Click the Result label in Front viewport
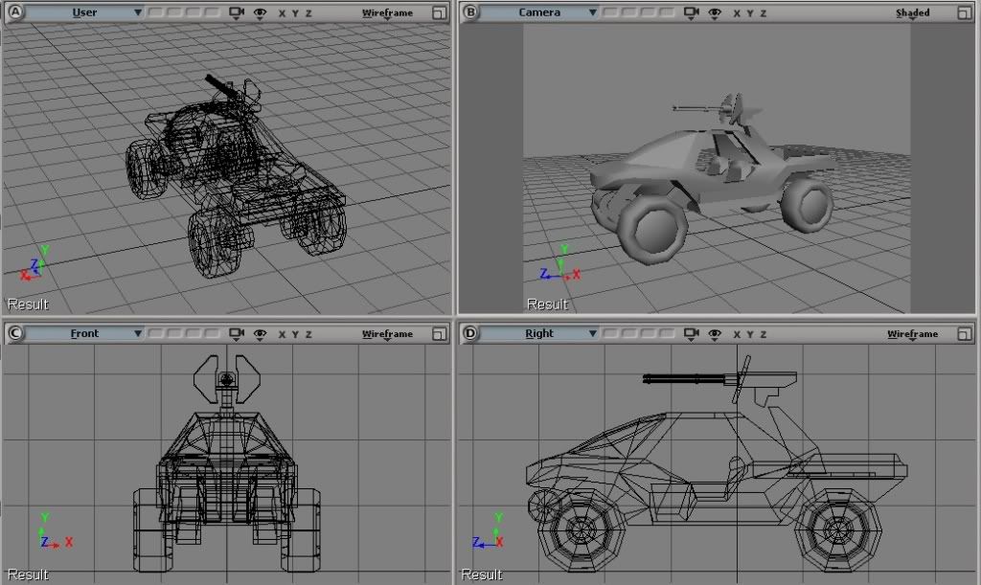This screenshot has height=585, width=981. coord(28,574)
